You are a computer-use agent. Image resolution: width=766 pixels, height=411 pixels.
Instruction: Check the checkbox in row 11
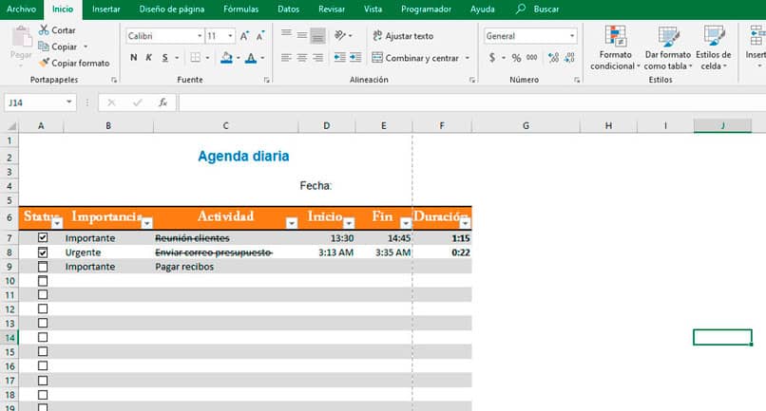[x=43, y=295]
